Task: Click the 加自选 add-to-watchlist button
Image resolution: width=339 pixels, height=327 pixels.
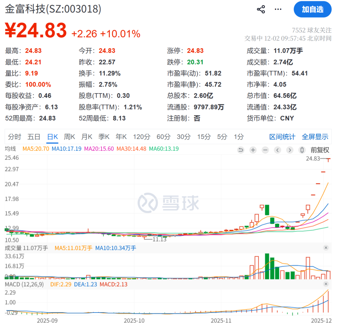Action: (x=312, y=9)
